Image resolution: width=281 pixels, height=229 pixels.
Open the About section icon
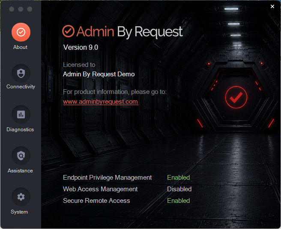click(x=21, y=32)
